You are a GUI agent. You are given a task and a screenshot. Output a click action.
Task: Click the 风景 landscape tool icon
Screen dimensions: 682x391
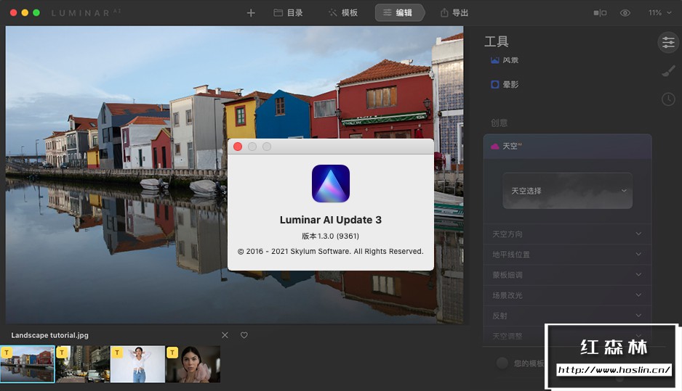tap(495, 60)
